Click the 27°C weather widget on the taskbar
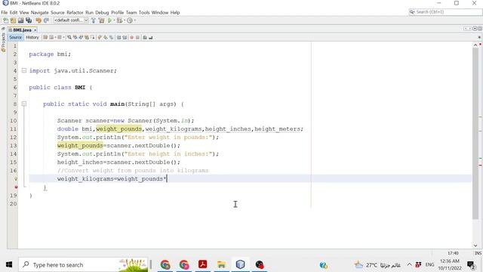Image resolution: width=483 pixels, height=272 pixels. click(x=377, y=264)
